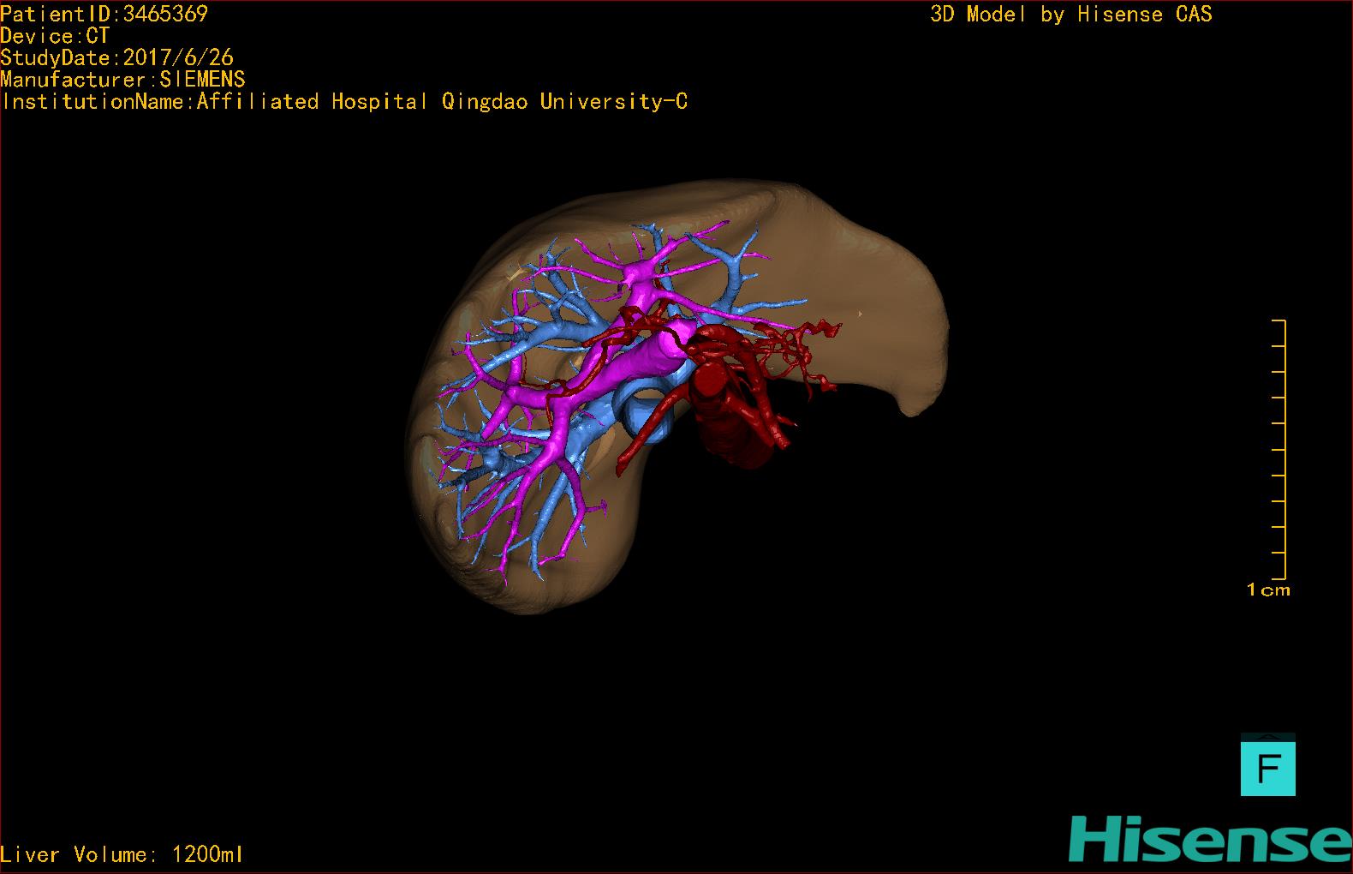The width and height of the screenshot is (1353, 874).
Task: Click the 3D Model by Hisense CAS caption
Action: coord(1071,14)
